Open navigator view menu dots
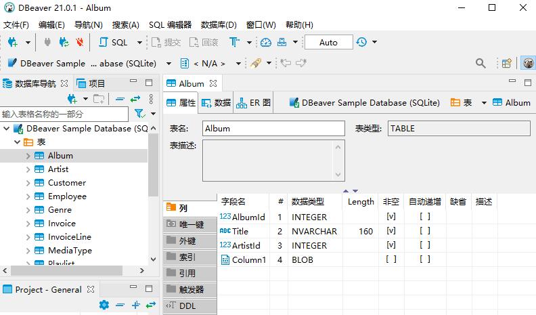This screenshot has height=315, width=536. click(x=151, y=99)
